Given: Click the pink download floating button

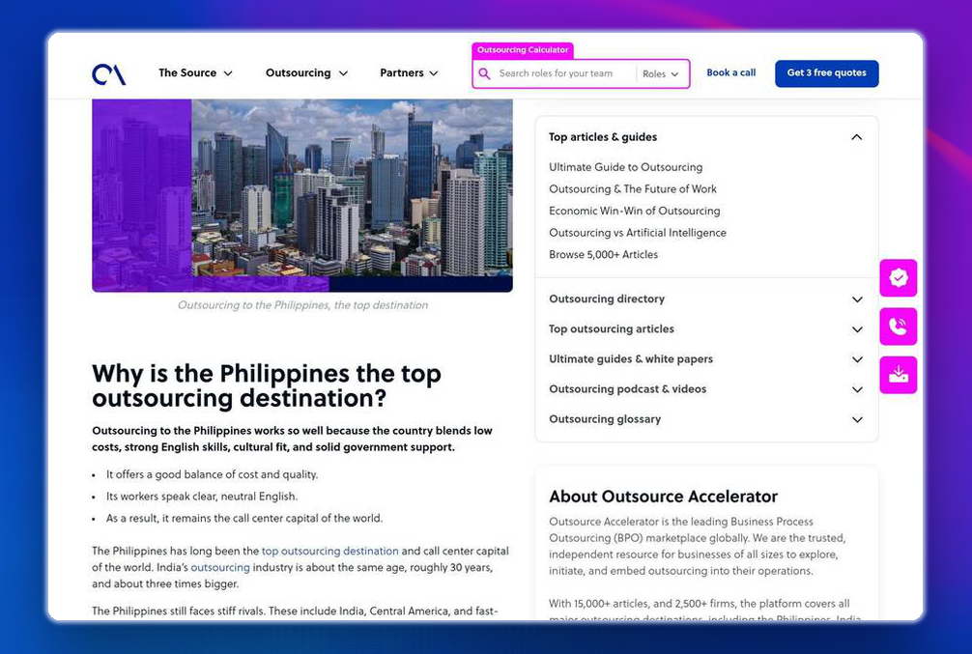Looking at the screenshot, I should pos(899,375).
